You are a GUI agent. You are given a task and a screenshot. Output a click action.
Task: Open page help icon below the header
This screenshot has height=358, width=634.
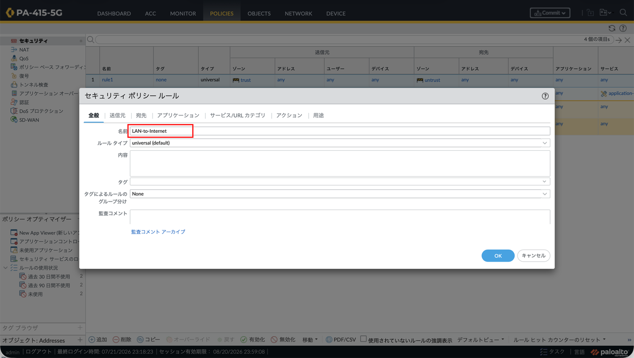coord(623,29)
